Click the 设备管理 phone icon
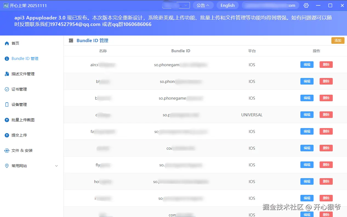The height and width of the screenshot is (217, 347). click(x=7, y=105)
